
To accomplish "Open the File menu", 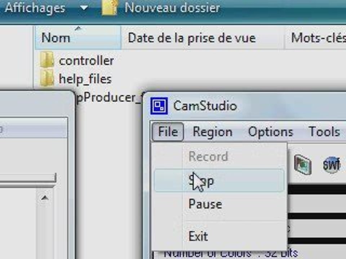I will point(168,132).
